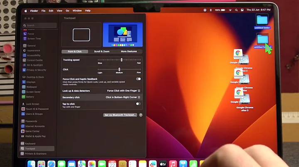Viewport: 299px width, 167px height.
Task: Open the Window menu
Action: [77, 11]
